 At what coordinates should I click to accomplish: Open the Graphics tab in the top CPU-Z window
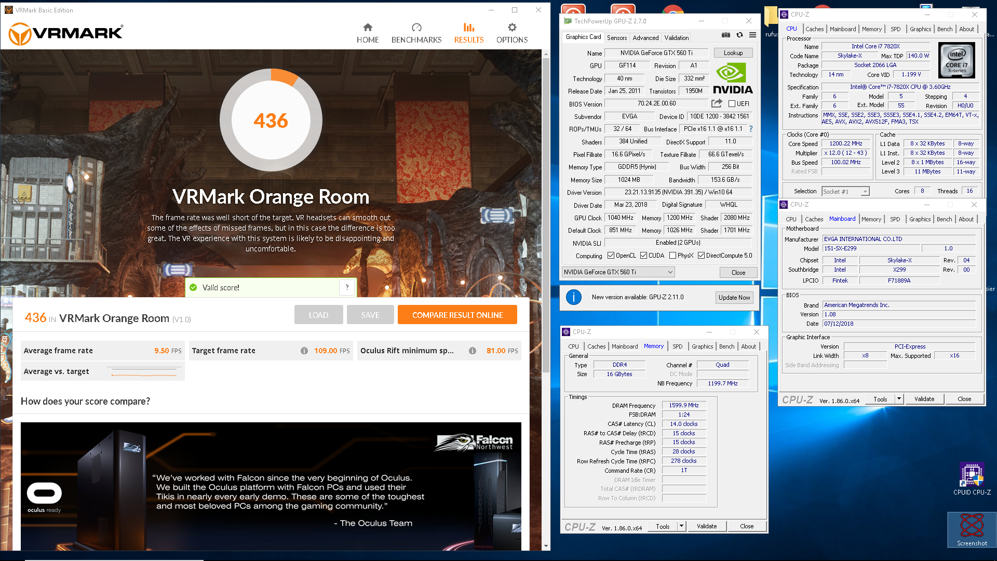tap(920, 29)
